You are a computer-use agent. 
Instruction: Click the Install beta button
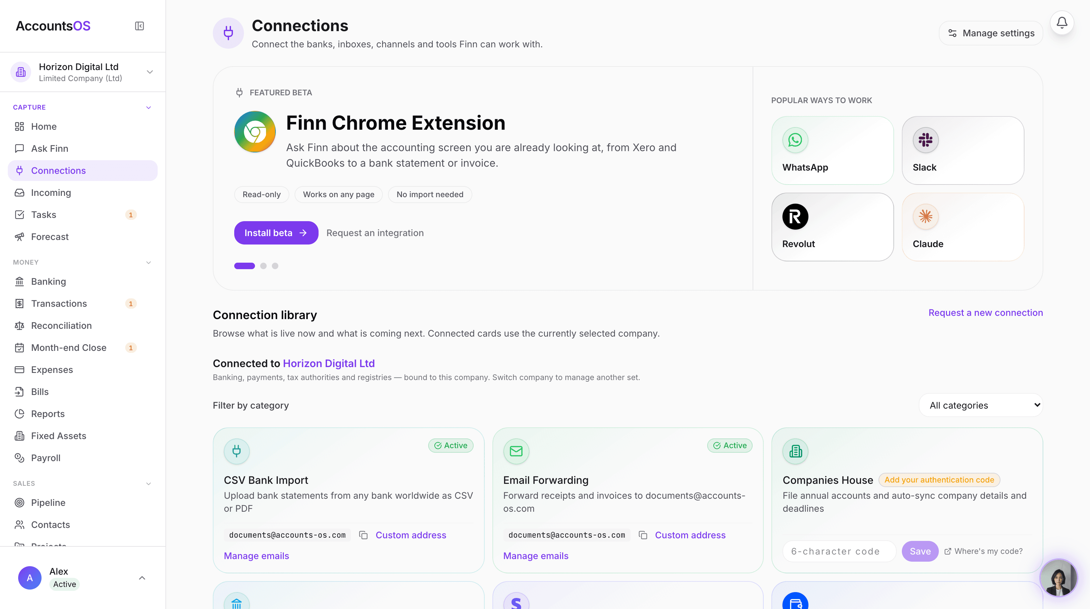(276, 233)
